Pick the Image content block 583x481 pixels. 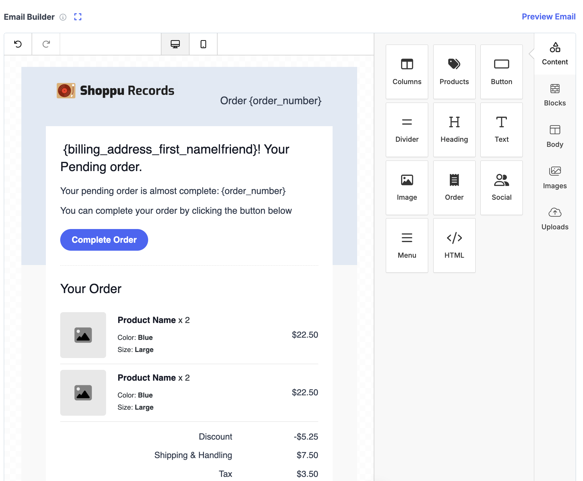407,188
